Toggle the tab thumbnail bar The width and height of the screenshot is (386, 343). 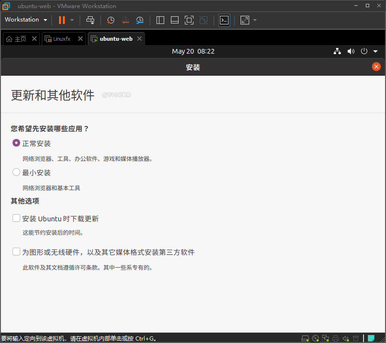(175, 20)
